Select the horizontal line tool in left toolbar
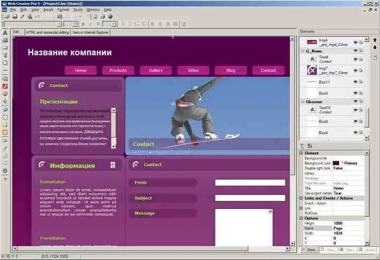 click(x=5, y=70)
